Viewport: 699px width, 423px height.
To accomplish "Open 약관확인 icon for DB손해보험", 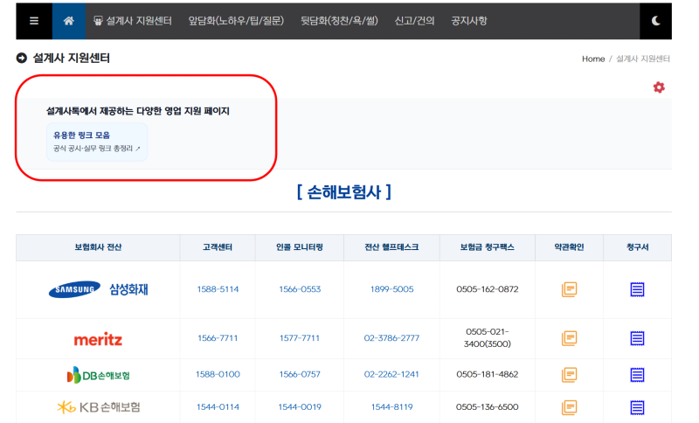I will click(570, 375).
